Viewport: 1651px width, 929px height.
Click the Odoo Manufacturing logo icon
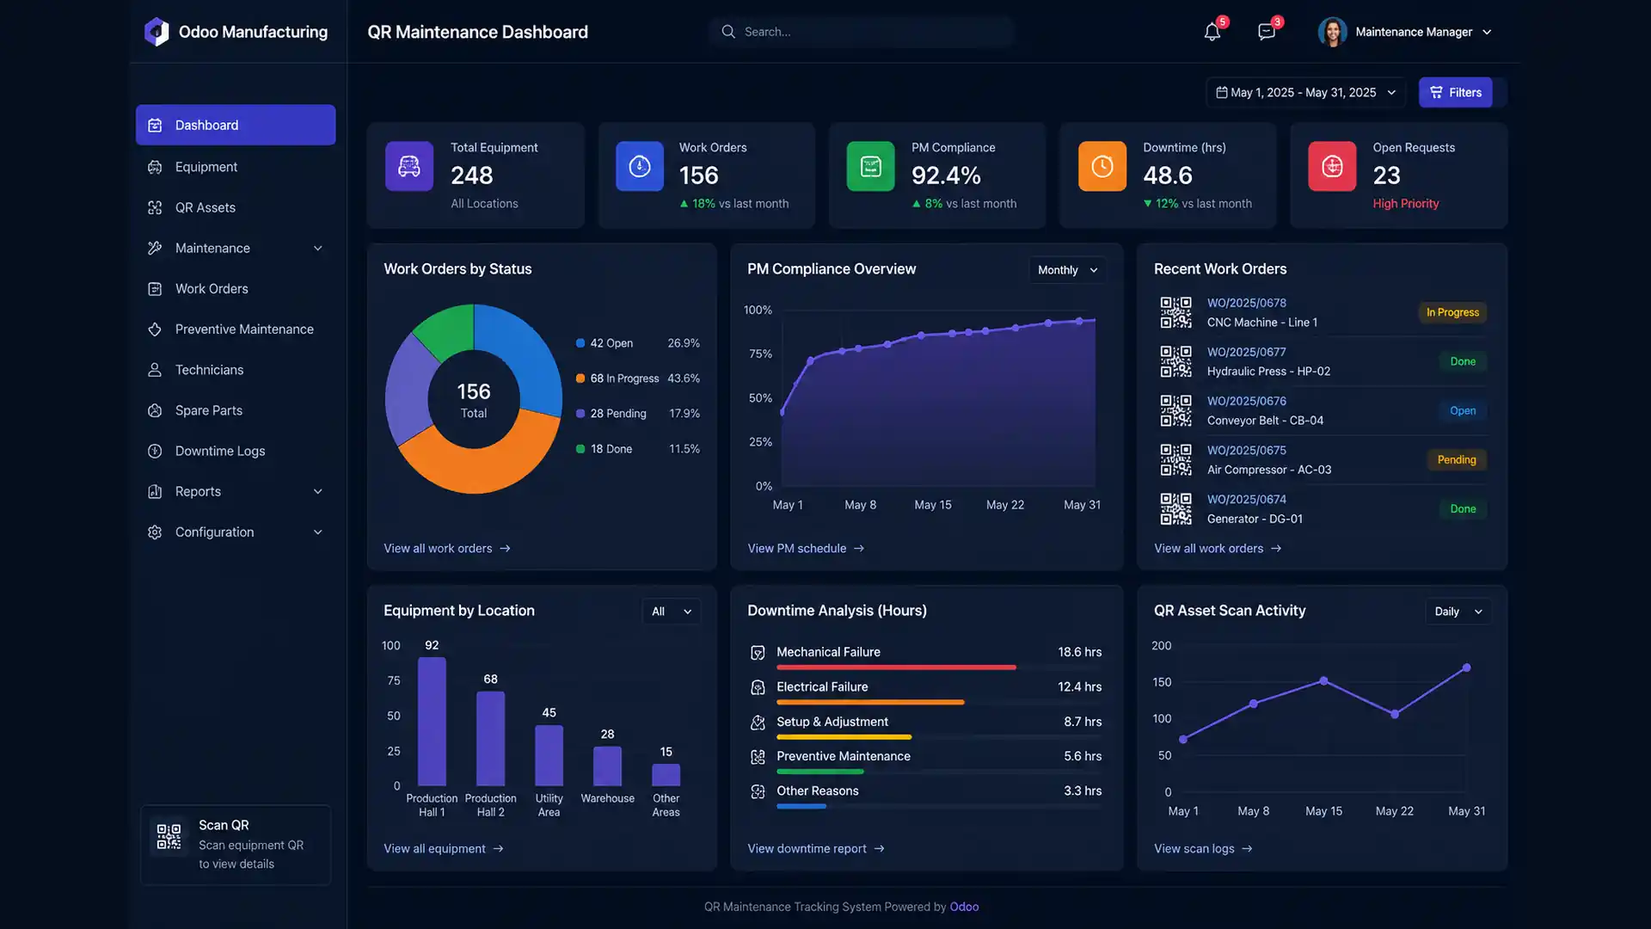157,32
